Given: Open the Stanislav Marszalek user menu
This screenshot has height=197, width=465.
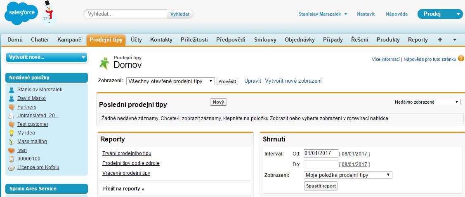Looking at the screenshot, I should (323, 14).
